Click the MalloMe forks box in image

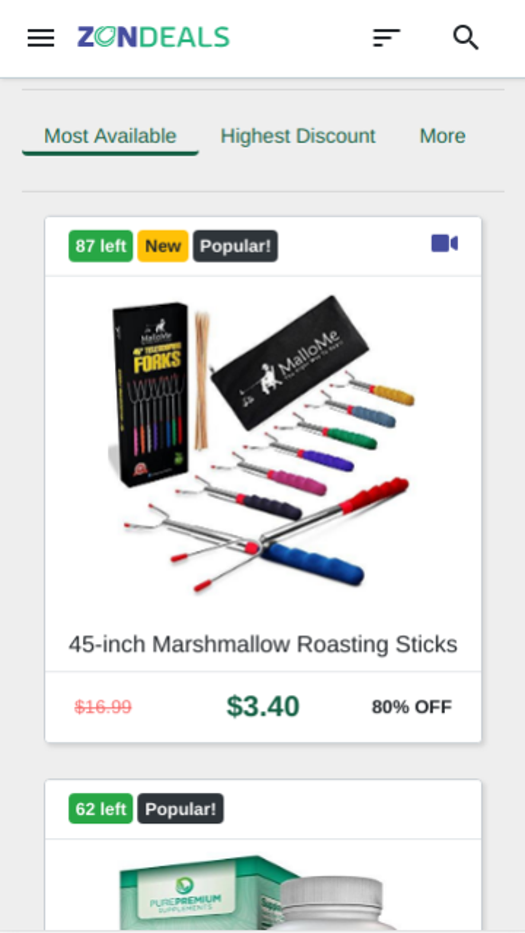[x=150, y=394]
